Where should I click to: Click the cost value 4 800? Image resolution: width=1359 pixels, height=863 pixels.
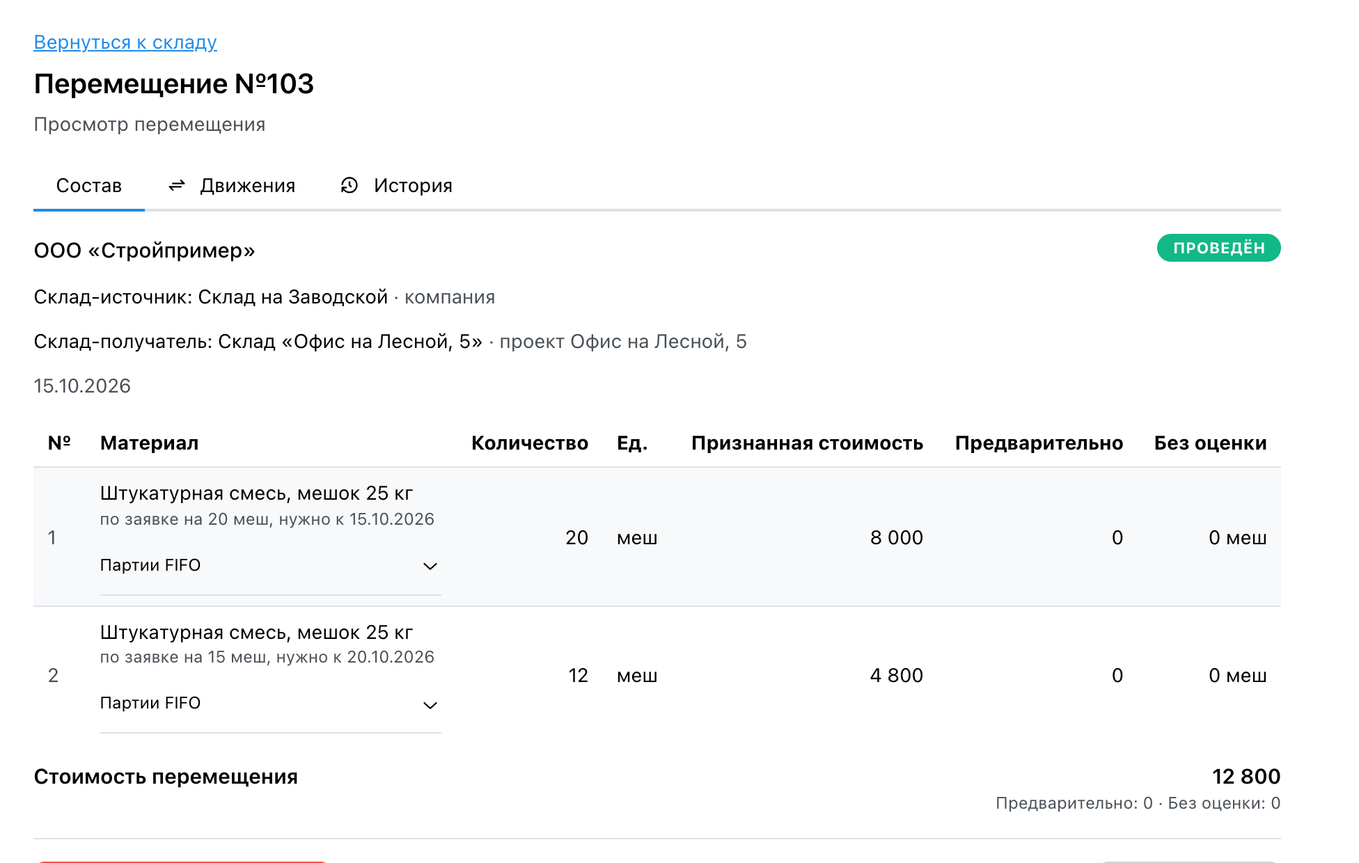click(897, 675)
